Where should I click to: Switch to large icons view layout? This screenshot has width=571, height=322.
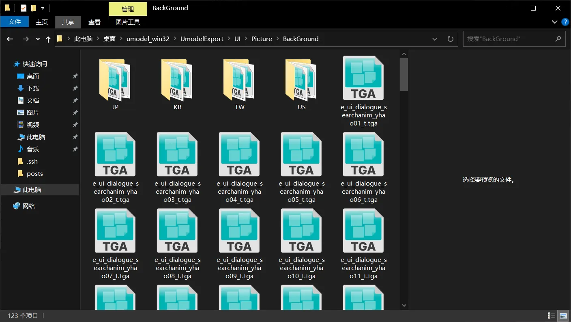563,316
